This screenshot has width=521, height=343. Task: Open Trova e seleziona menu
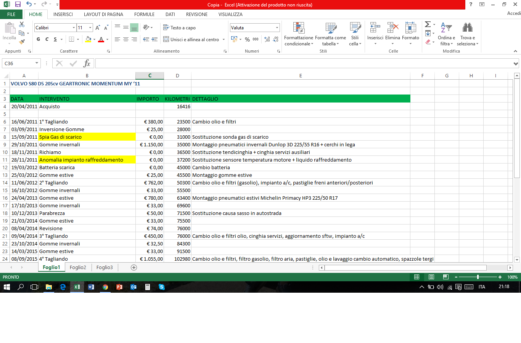[x=468, y=34]
